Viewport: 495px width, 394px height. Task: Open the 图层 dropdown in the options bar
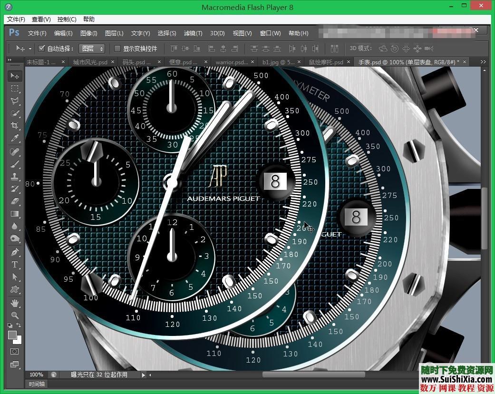pos(92,48)
